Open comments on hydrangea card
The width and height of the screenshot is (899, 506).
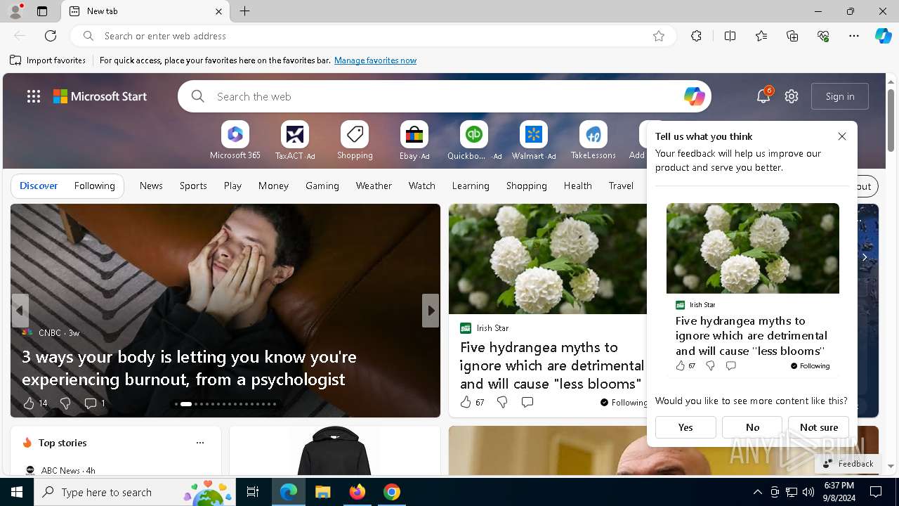527,402
